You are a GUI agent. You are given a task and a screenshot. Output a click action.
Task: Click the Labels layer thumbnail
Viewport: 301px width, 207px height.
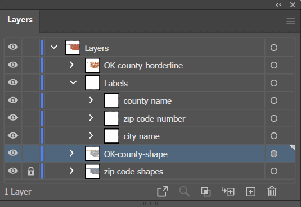click(x=92, y=82)
